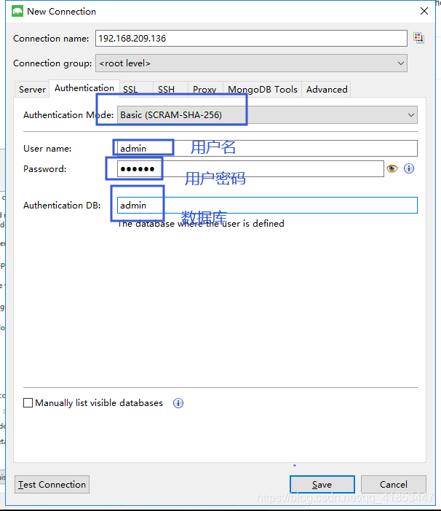The width and height of the screenshot is (441, 511).
Task: Open info icon beside Manually list visible databases
Action: tap(178, 403)
